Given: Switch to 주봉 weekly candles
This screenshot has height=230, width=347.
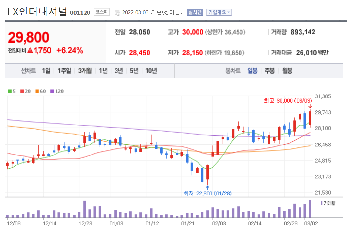Looking at the screenshot, I should point(270,71).
